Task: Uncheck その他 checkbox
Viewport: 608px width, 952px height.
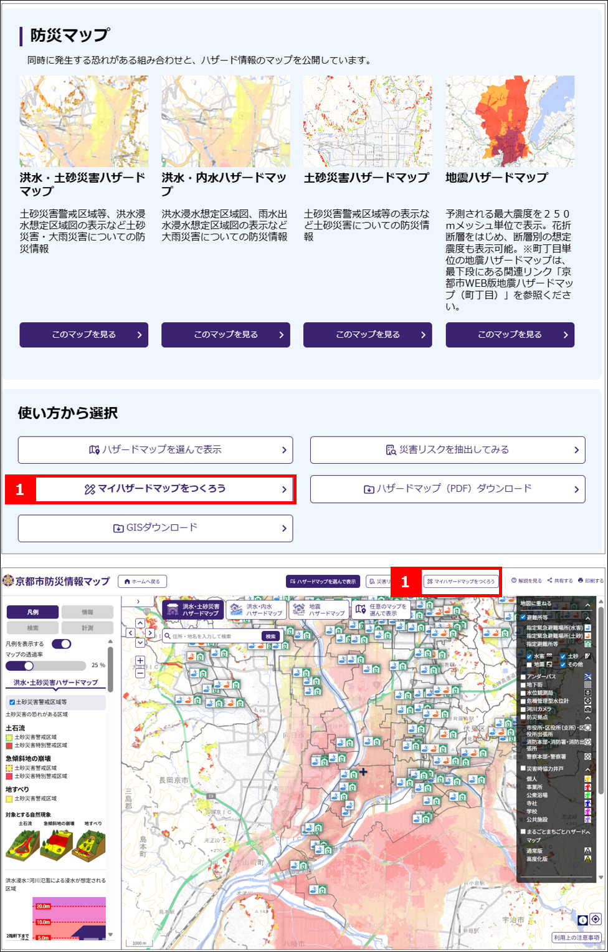Action: tap(563, 665)
